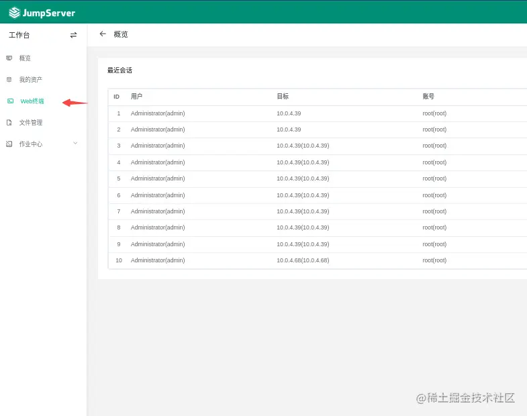Click target 10.0.4.39 in row 1
The height and width of the screenshot is (416, 527).
pyautogui.click(x=289, y=113)
